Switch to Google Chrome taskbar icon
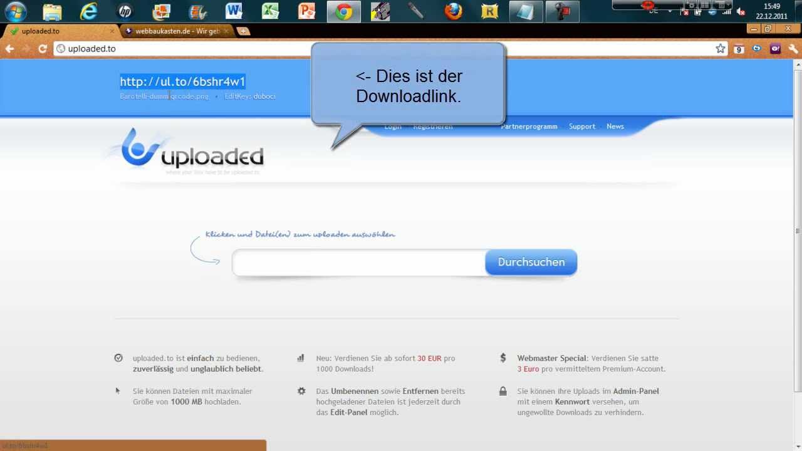The height and width of the screenshot is (451, 802). [x=343, y=11]
